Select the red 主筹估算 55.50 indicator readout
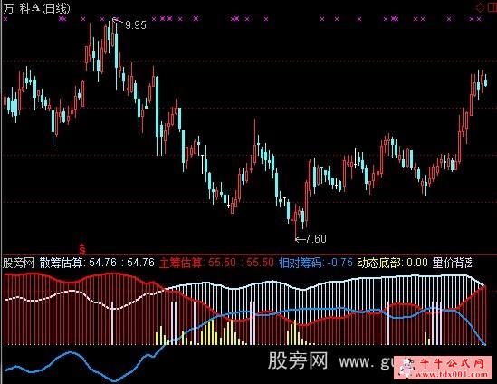Screen dimensions: 497x384 216,263
